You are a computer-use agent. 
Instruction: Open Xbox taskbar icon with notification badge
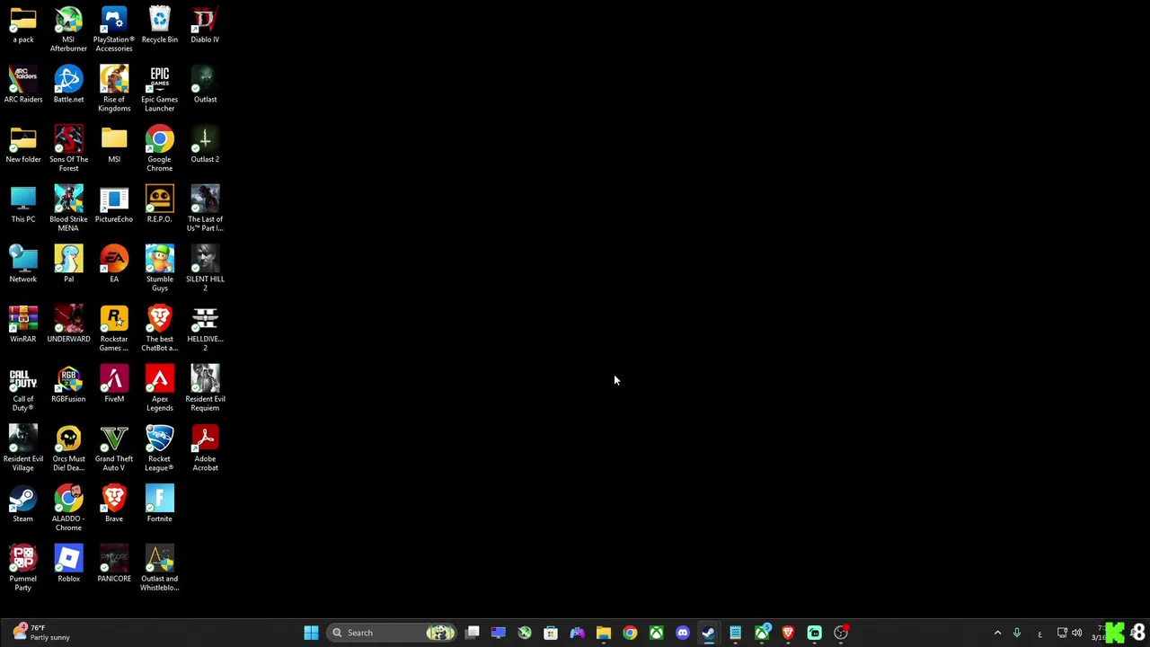click(762, 633)
